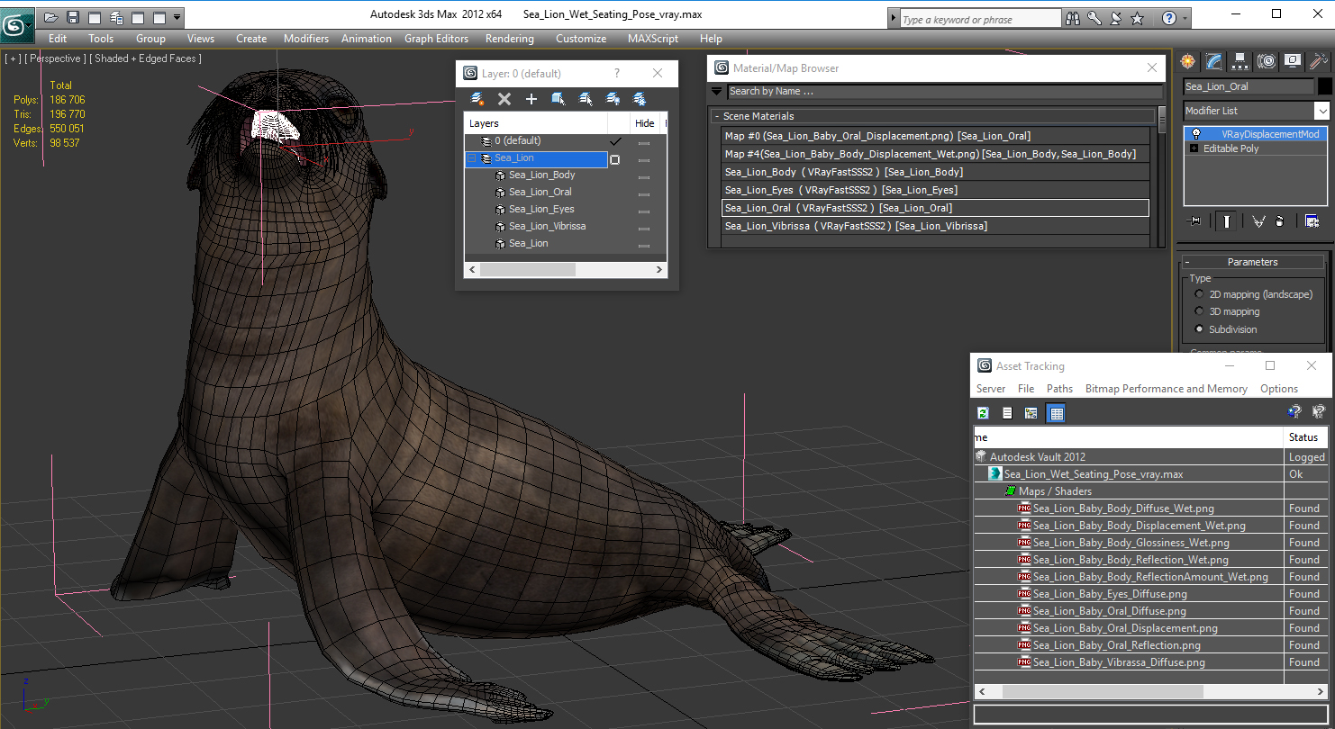
Task: Click Hide/Unhide All Layers icon in Layer dialog
Action: (613, 99)
